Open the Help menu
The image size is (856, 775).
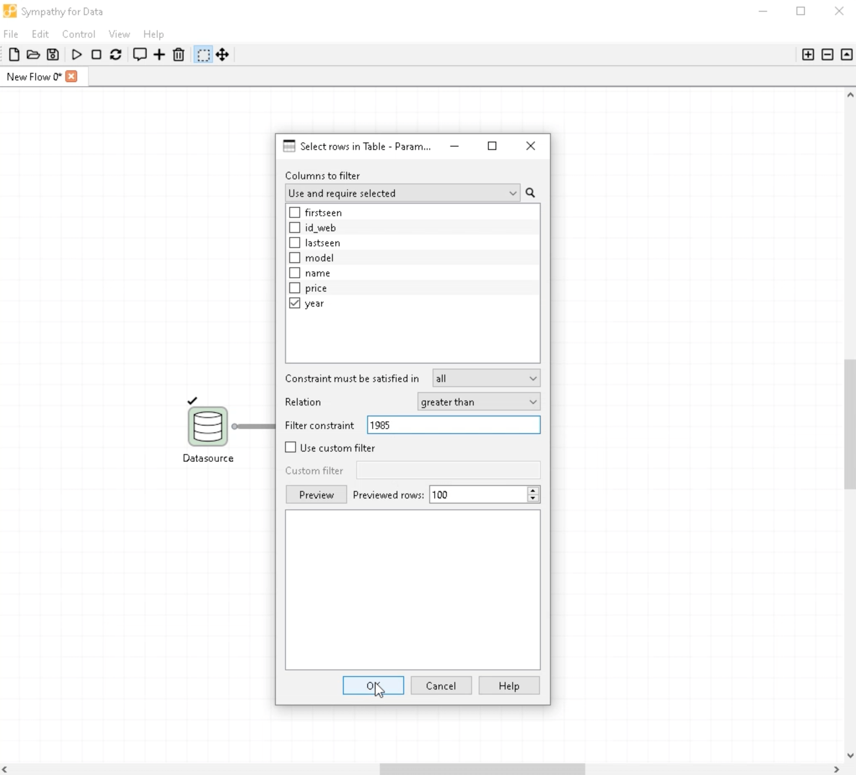[154, 34]
